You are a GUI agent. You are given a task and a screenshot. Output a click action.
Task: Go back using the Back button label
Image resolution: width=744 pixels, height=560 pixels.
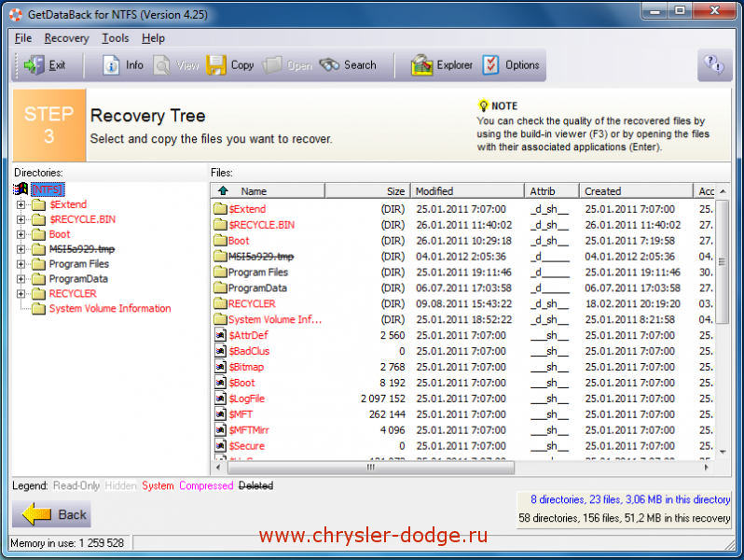click(72, 514)
